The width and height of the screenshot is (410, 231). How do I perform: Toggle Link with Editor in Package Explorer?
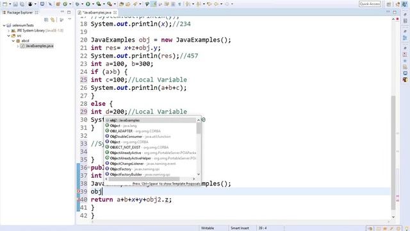click(53, 20)
